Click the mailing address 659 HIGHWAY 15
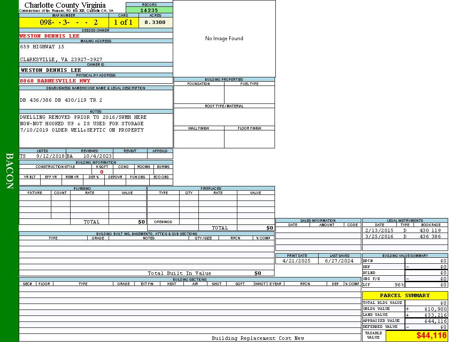Screen dimensions: 449x342 click(42, 47)
